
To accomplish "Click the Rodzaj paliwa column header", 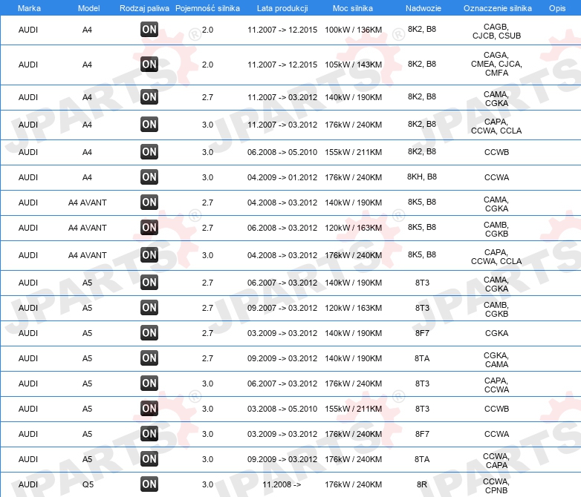I will [x=144, y=8].
